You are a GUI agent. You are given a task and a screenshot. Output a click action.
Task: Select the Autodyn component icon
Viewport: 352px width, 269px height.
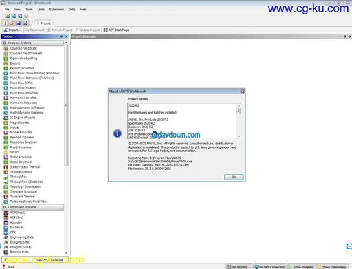tap(6, 222)
